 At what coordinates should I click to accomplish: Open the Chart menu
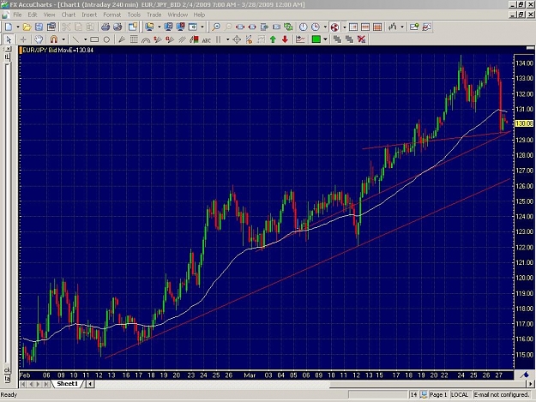(x=69, y=15)
